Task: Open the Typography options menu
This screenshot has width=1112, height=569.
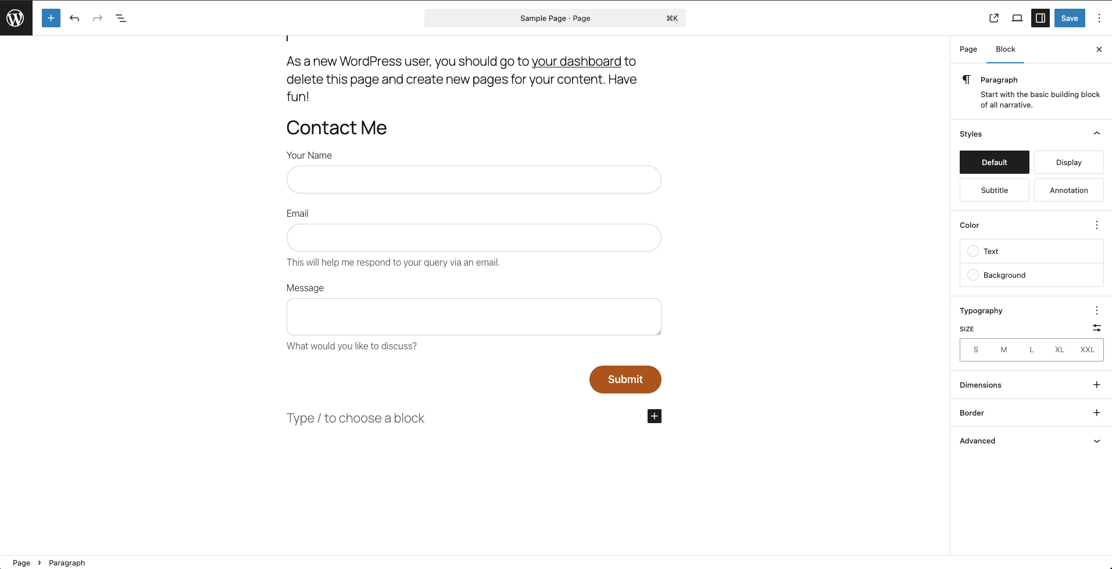Action: 1096,310
